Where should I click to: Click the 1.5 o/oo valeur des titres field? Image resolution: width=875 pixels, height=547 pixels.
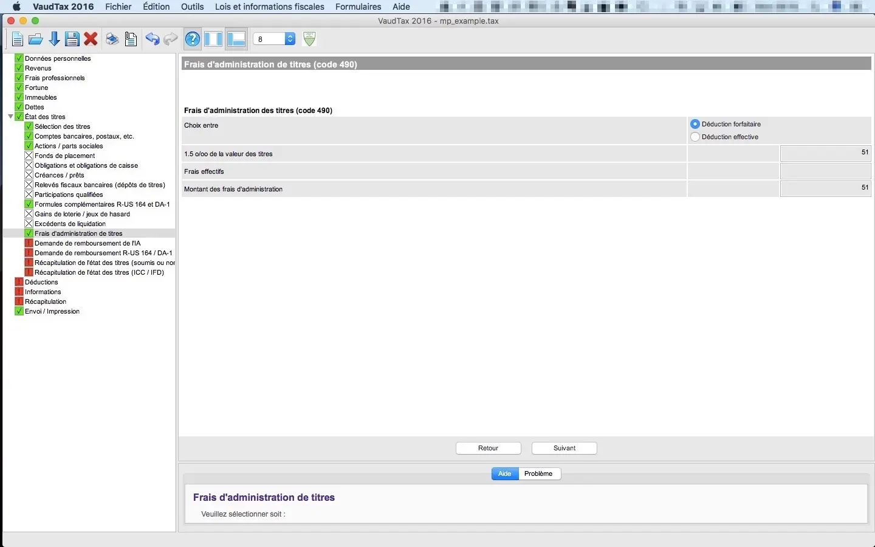pos(825,153)
